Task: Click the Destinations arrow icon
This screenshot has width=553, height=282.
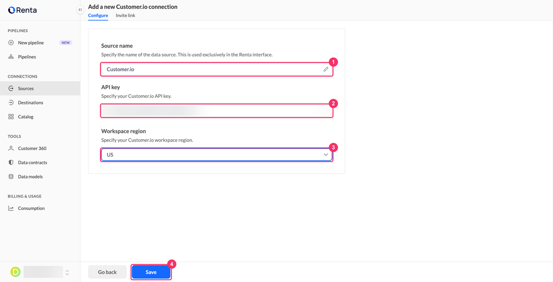Action: pyautogui.click(x=11, y=102)
